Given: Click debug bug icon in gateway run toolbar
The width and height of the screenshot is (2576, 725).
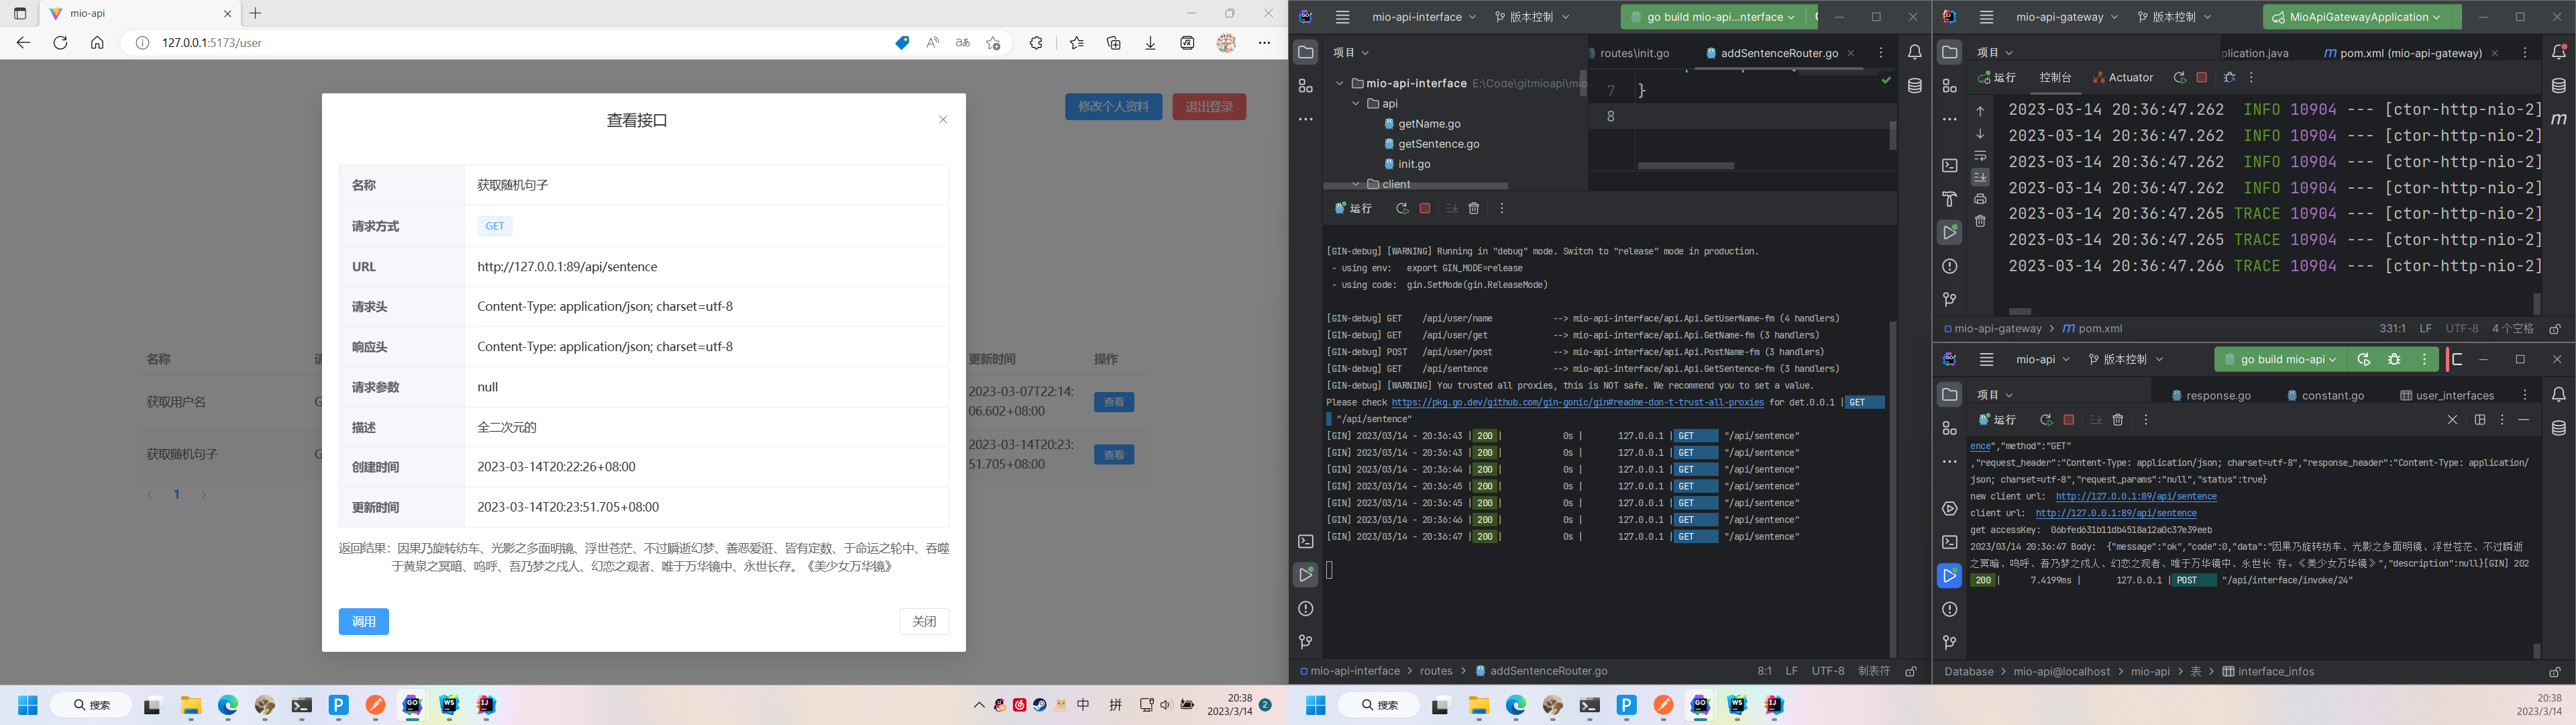Looking at the screenshot, I should 2229,77.
